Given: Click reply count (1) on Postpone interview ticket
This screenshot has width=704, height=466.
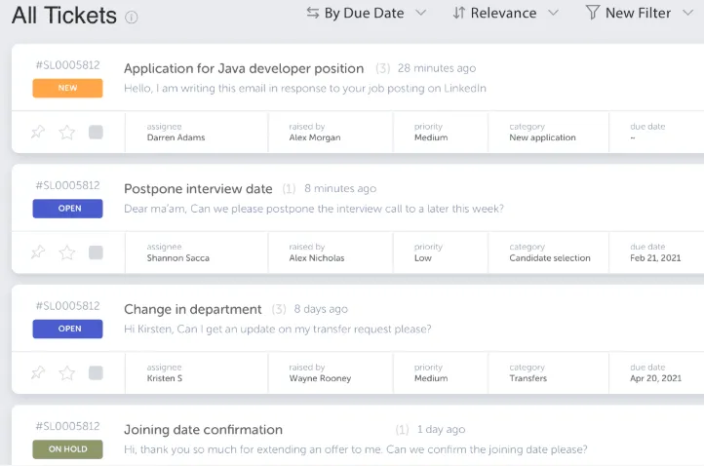Looking at the screenshot, I should tap(289, 188).
